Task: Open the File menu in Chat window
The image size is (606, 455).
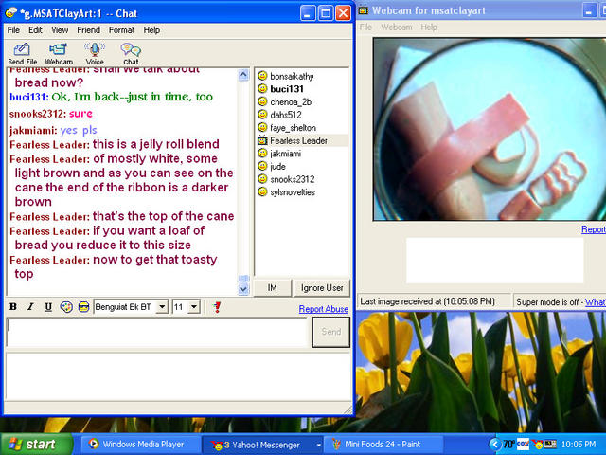Action: pyautogui.click(x=13, y=30)
